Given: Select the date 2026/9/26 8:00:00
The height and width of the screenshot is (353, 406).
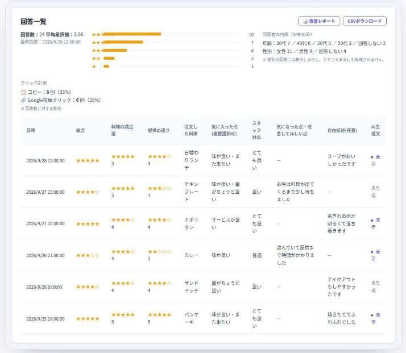Looking at the screenshot, I should click(x=44, y=287).
